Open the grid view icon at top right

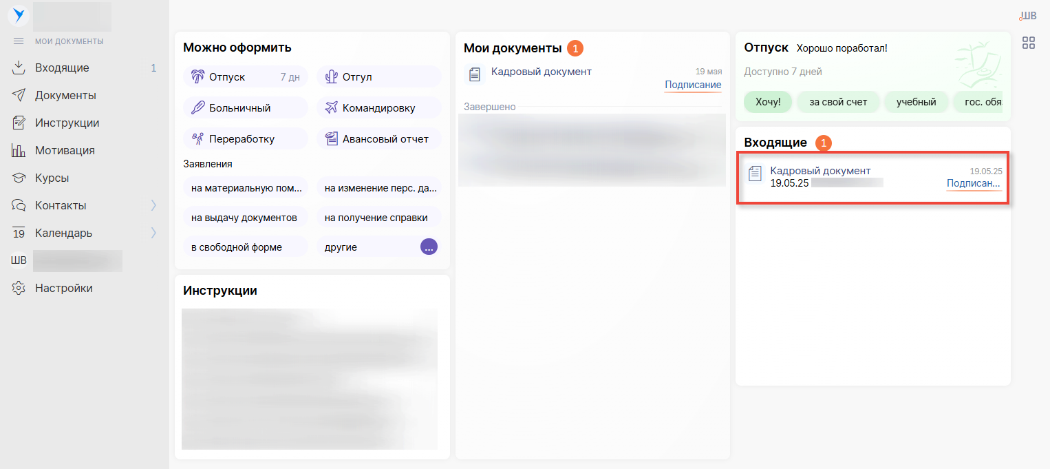pyautogui.click(x=1029, y=43)
